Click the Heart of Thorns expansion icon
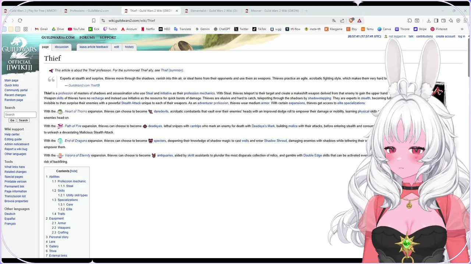The width and height of the screenshot is (471, 264). (x=60, y=111)
